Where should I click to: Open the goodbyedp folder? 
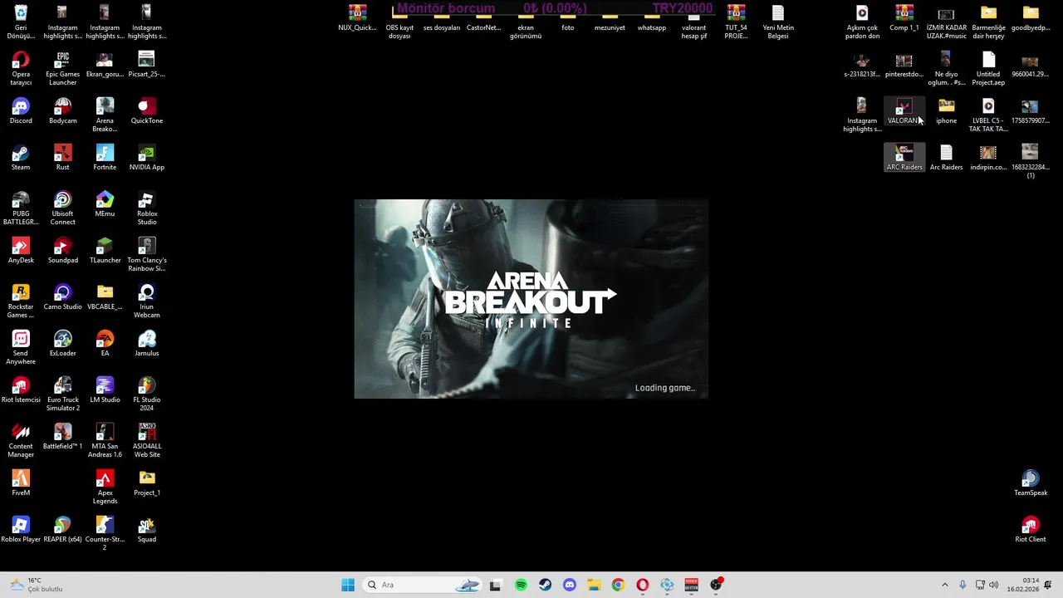(1031, 17)
